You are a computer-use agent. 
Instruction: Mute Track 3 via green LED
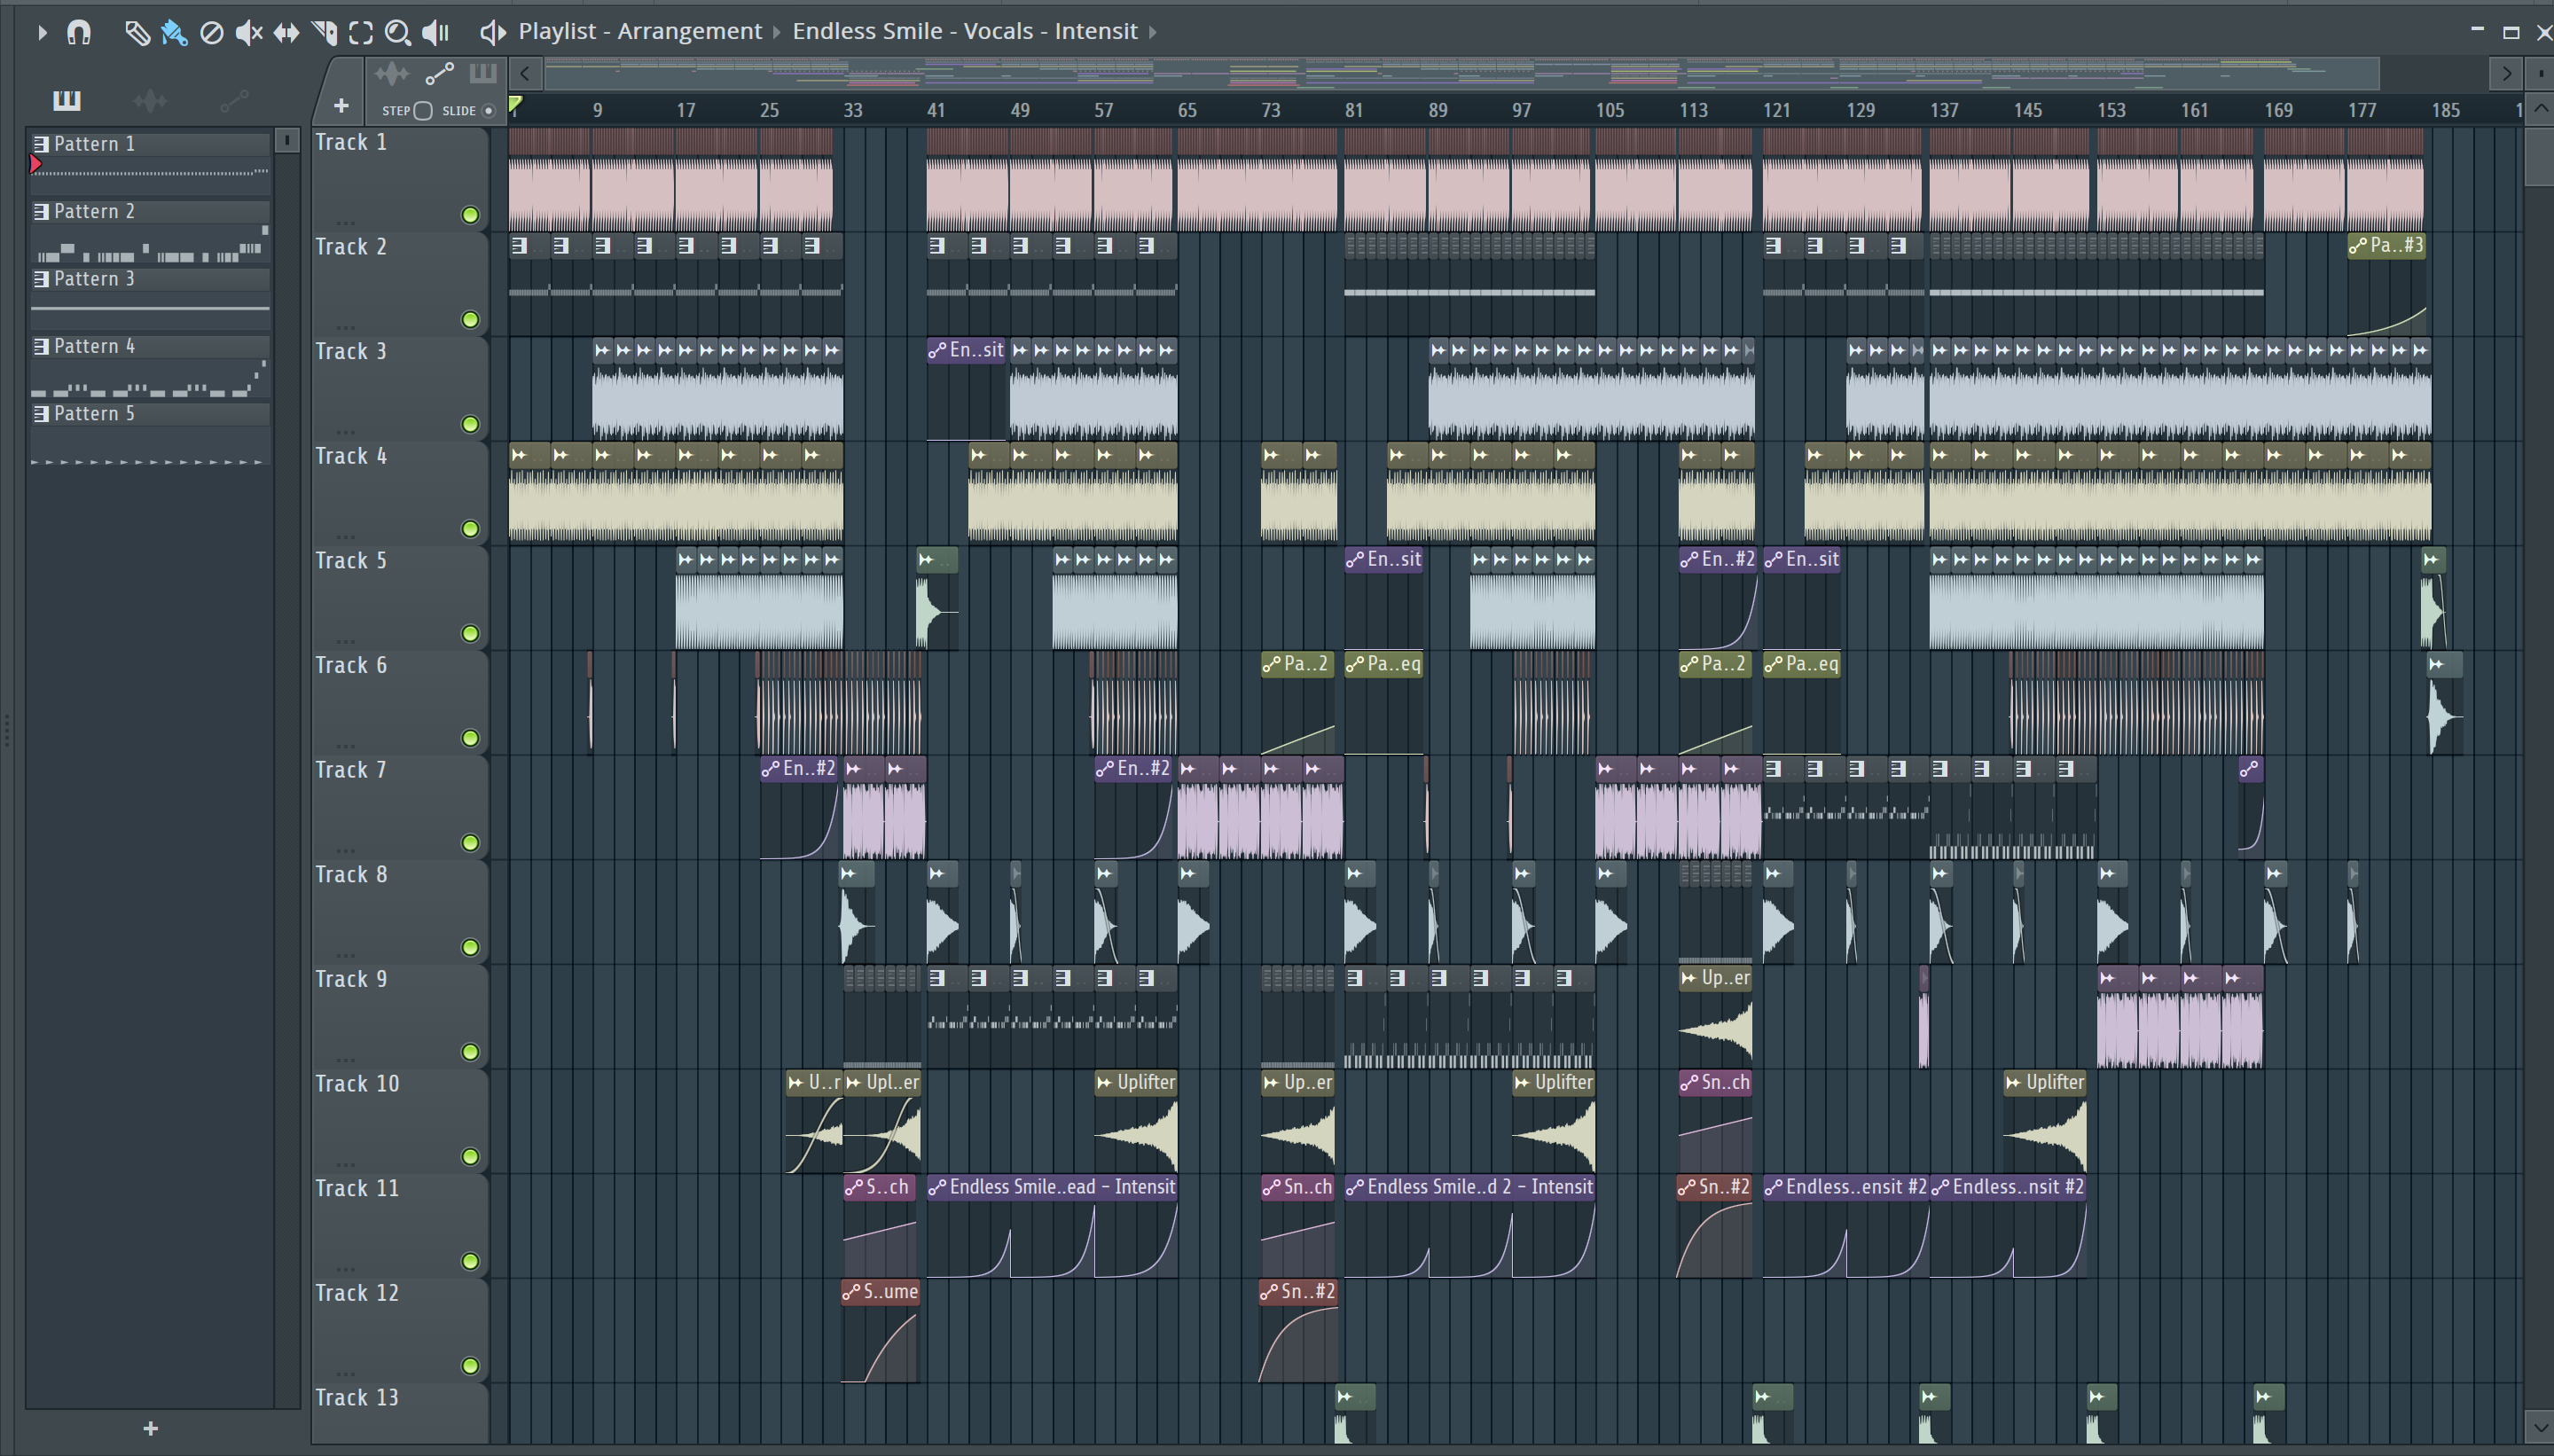tap(470, 424)
